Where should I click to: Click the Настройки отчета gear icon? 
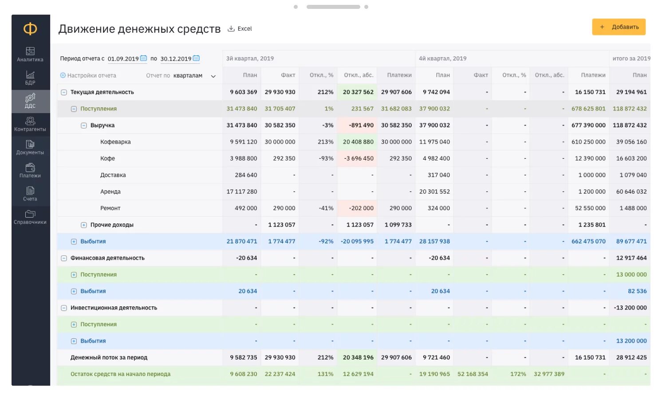point(63,75)
